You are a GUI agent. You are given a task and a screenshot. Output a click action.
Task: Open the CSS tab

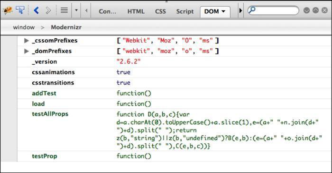pos(160,11)
